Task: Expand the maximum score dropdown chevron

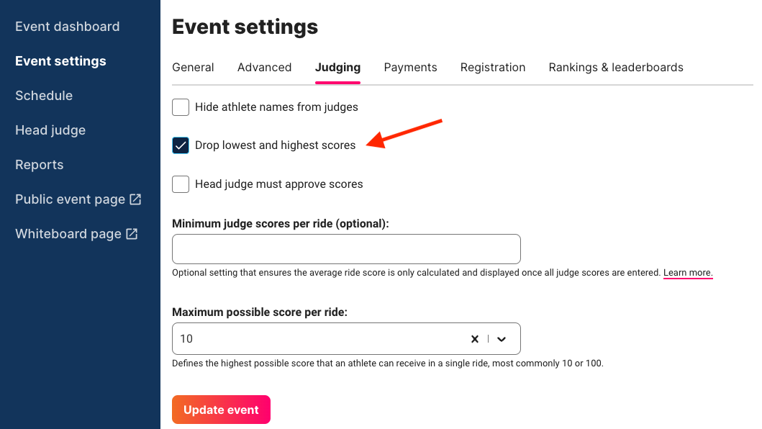Action: (x=502, y=339)
